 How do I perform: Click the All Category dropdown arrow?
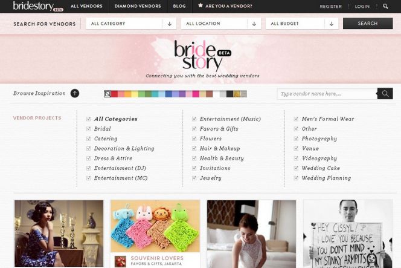tap(170, 24)
